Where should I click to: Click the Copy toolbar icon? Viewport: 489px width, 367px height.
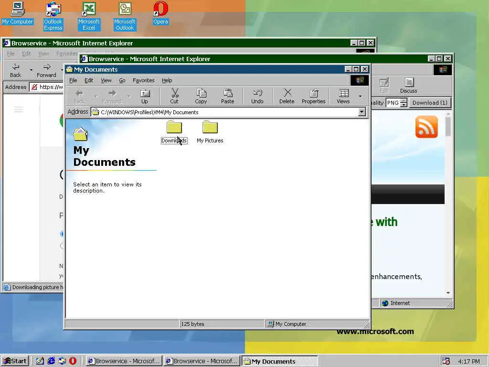(x=201, y=96)
